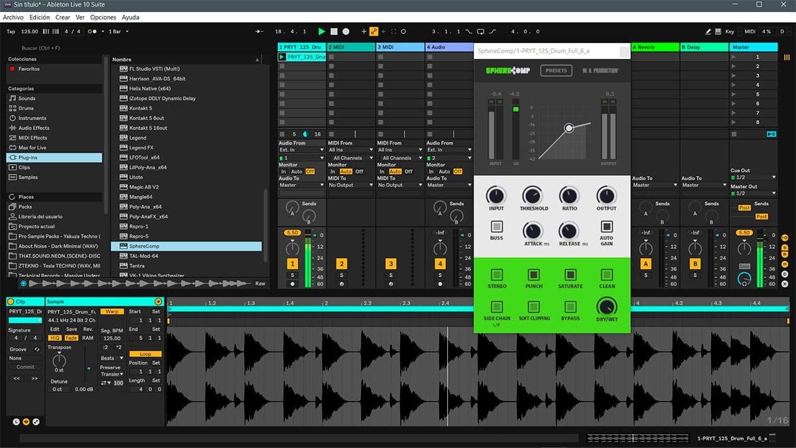The width and height of the screenshot is (796, 448).
Task: Select Max for Live category
Action: click(54, 147)
